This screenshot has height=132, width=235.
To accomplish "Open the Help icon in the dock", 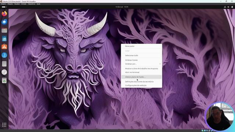I will coord(4,55).
